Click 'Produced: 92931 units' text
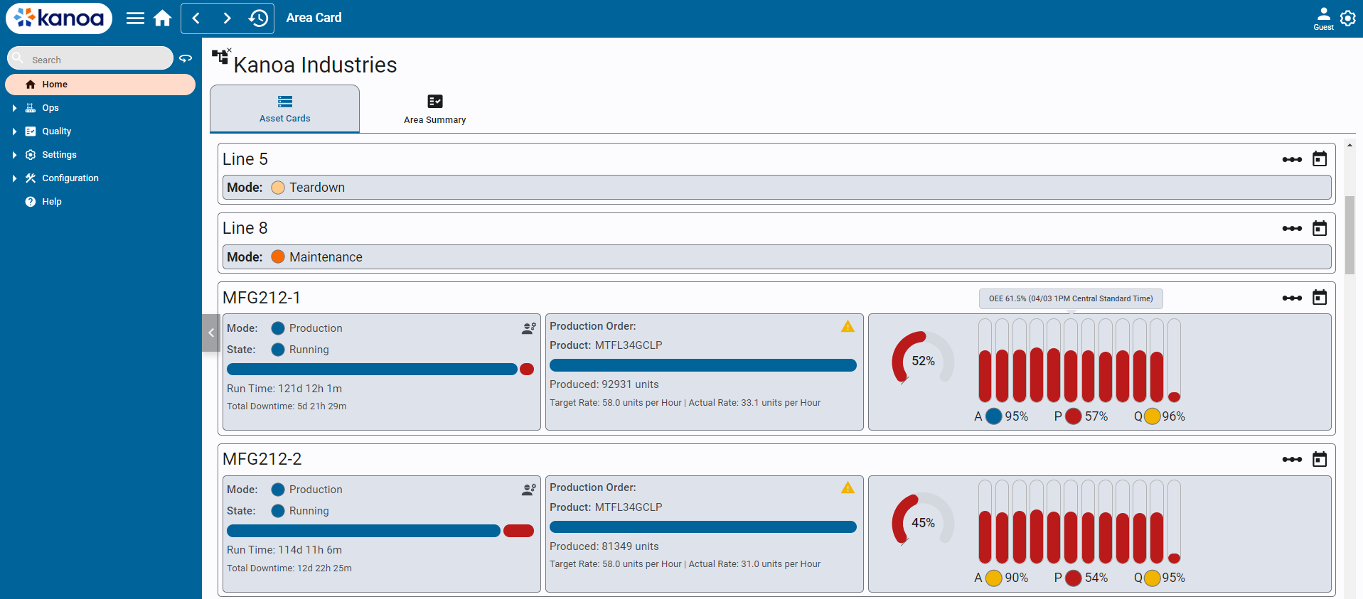 pyautogui.click(x=604, y=384)
